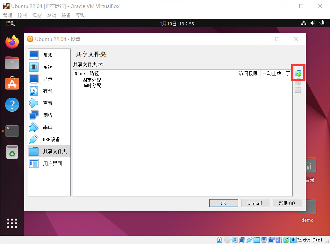Open the 存储 settings category
This screenshot has height=244, width=330.
[33, 91]
